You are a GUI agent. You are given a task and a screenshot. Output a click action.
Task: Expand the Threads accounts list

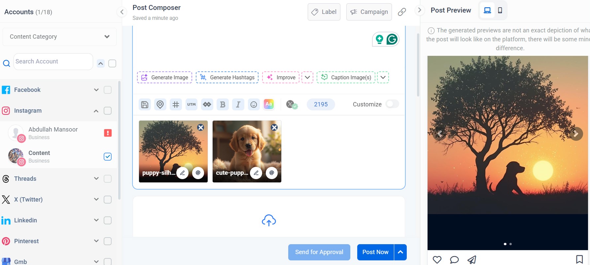tap(96, 179)
